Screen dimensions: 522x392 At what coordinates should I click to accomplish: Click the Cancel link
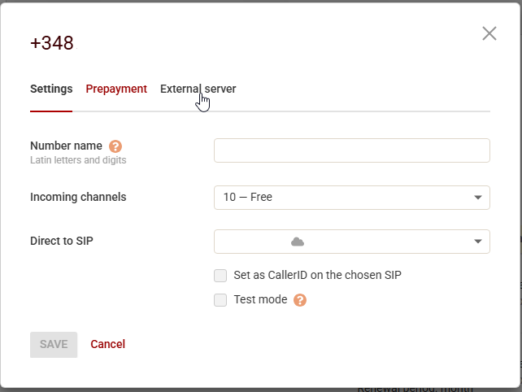pyautogui.click(x=108, y=344)
